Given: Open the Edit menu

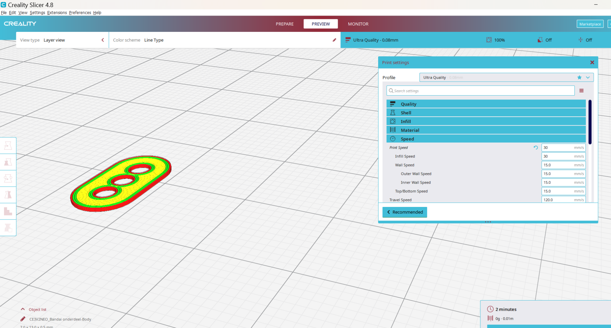Looking at the screenshot, I should coord(13,13).
